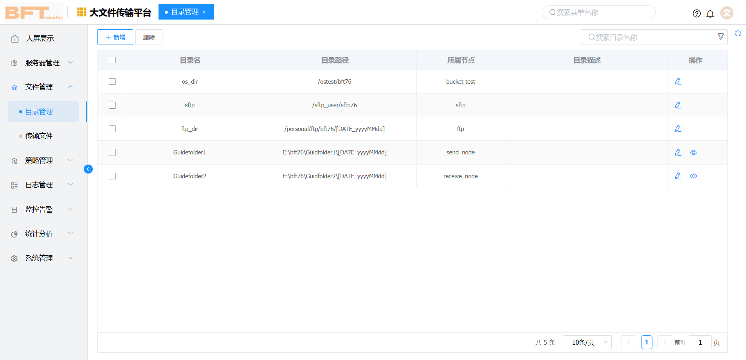
Task: Edit the Guidefolder2 directory entry
Action: pyautogui.click(x=678, y=176)
